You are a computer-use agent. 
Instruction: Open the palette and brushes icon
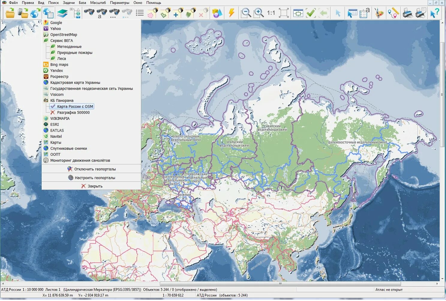(x=379, y=13)
